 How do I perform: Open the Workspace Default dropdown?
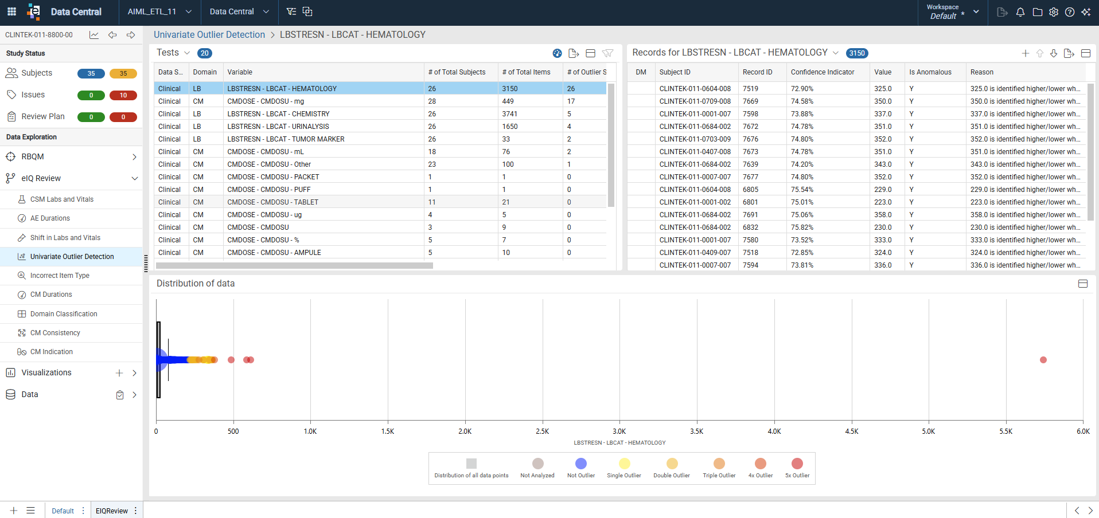953,11
